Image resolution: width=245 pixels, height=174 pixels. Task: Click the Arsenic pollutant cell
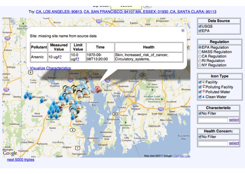(x=38, y=57)
